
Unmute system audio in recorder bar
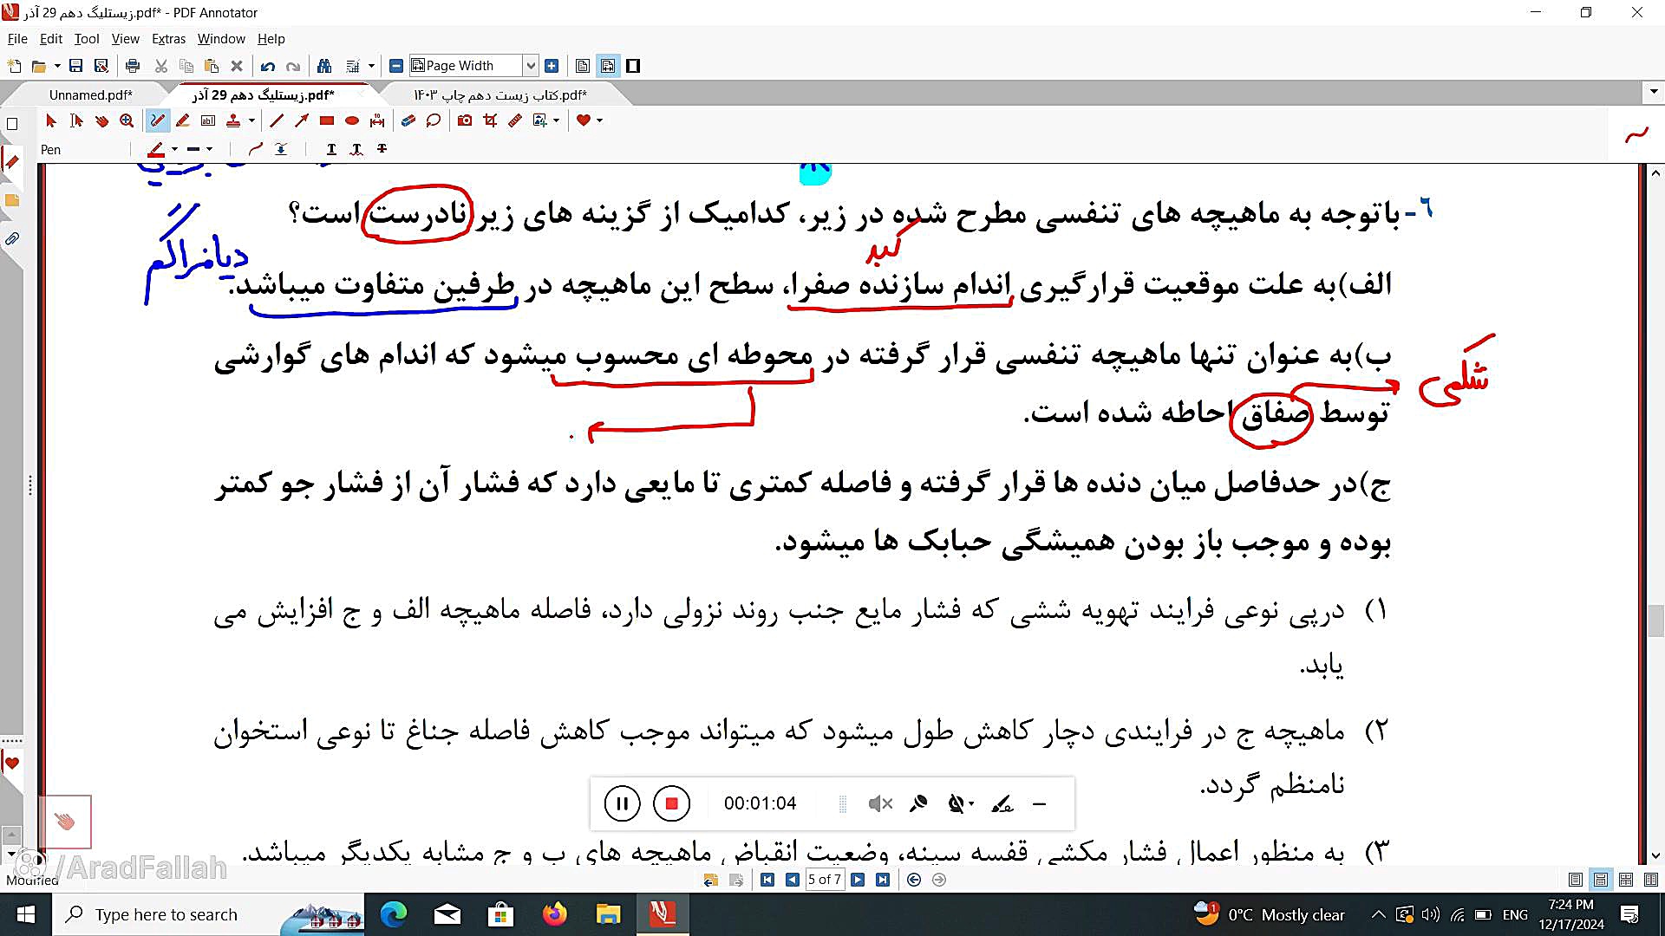point(879,804)
